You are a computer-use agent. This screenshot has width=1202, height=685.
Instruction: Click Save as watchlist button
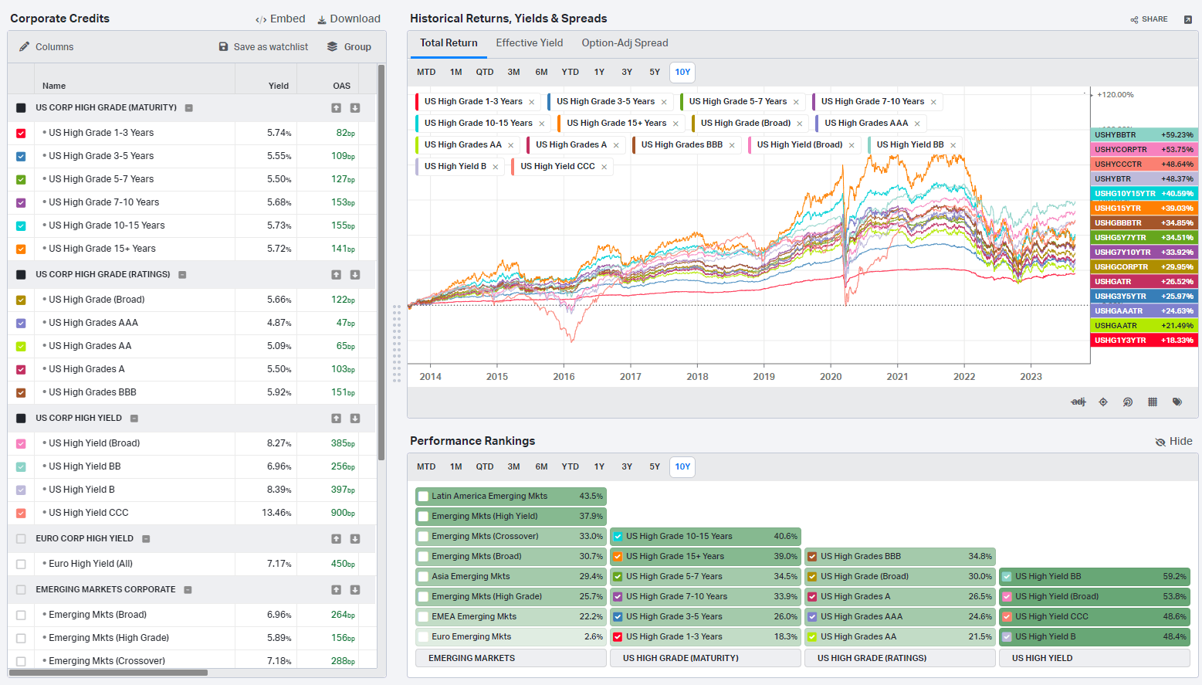point(263,47)
